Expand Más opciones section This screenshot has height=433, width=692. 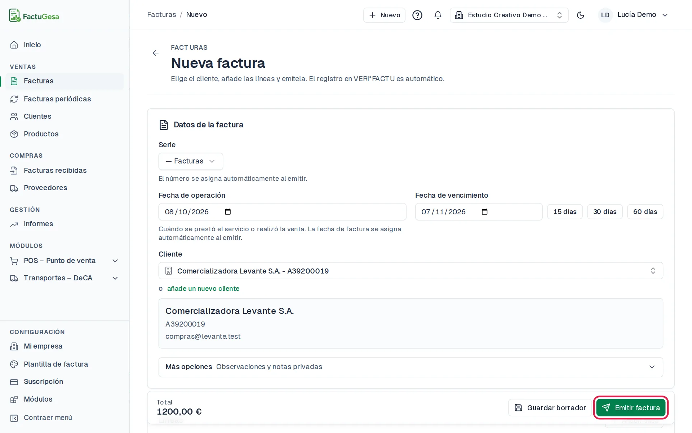(x=411, y=367)
